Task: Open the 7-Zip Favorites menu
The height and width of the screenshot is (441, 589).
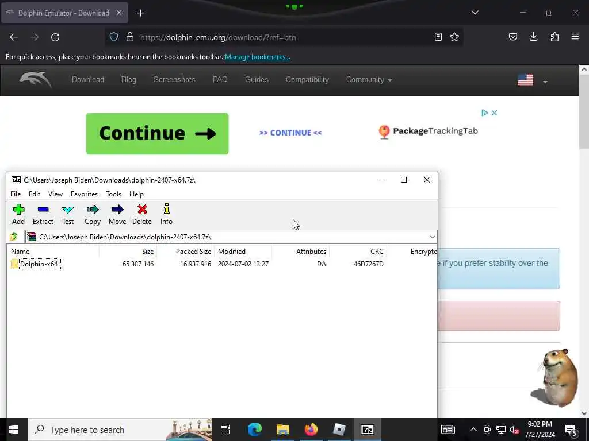Action: click(84, 194)
